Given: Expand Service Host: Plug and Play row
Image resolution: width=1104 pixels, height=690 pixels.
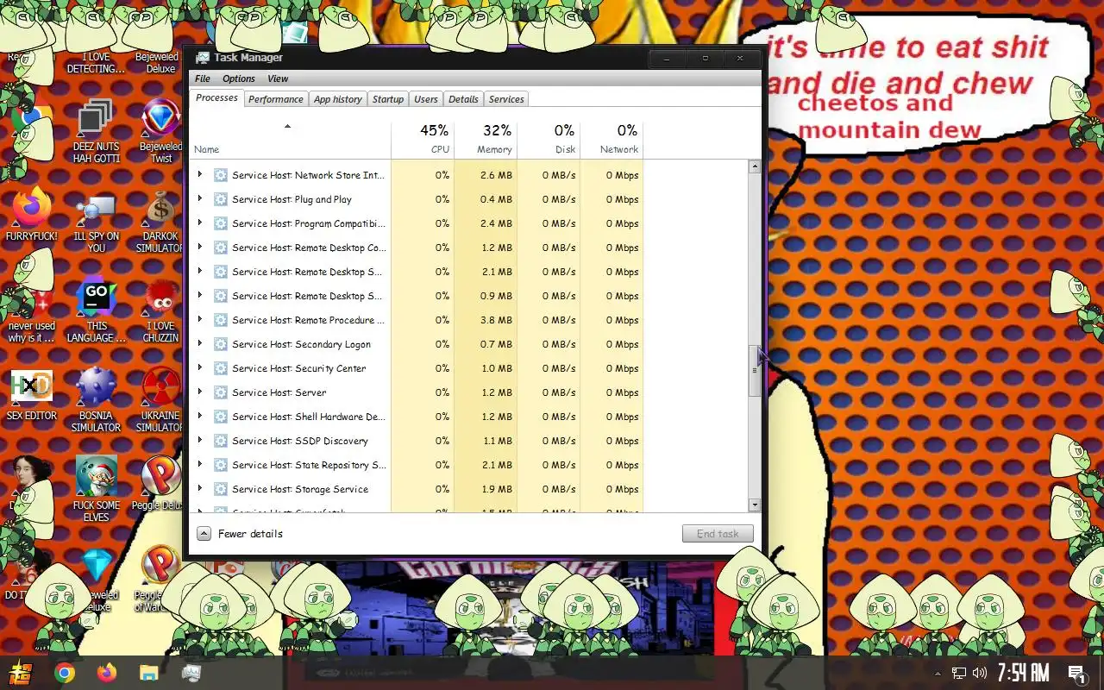Looking at the screenshot, I should [x=200, y=198].
